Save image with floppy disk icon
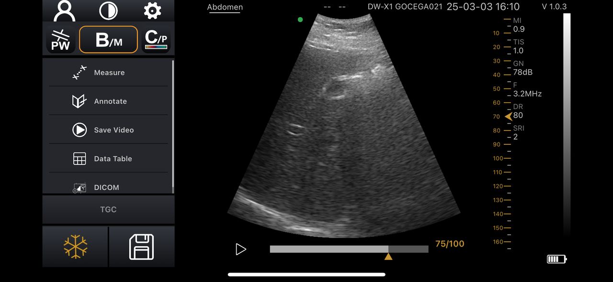Image resolution: width=613 pixels, height=282 pixels. pyautogui.click(x=142, y=247)
